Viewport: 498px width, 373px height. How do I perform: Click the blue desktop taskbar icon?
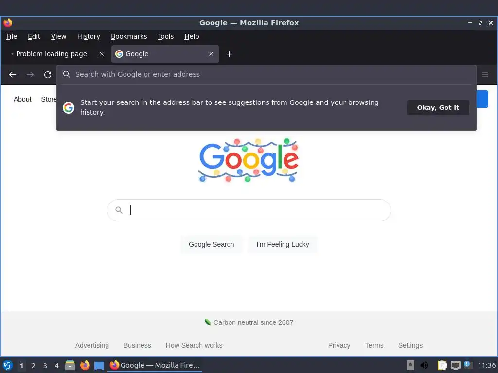[x=99, y=366]
